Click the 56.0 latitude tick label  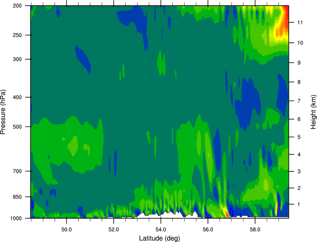coord(208,229)
